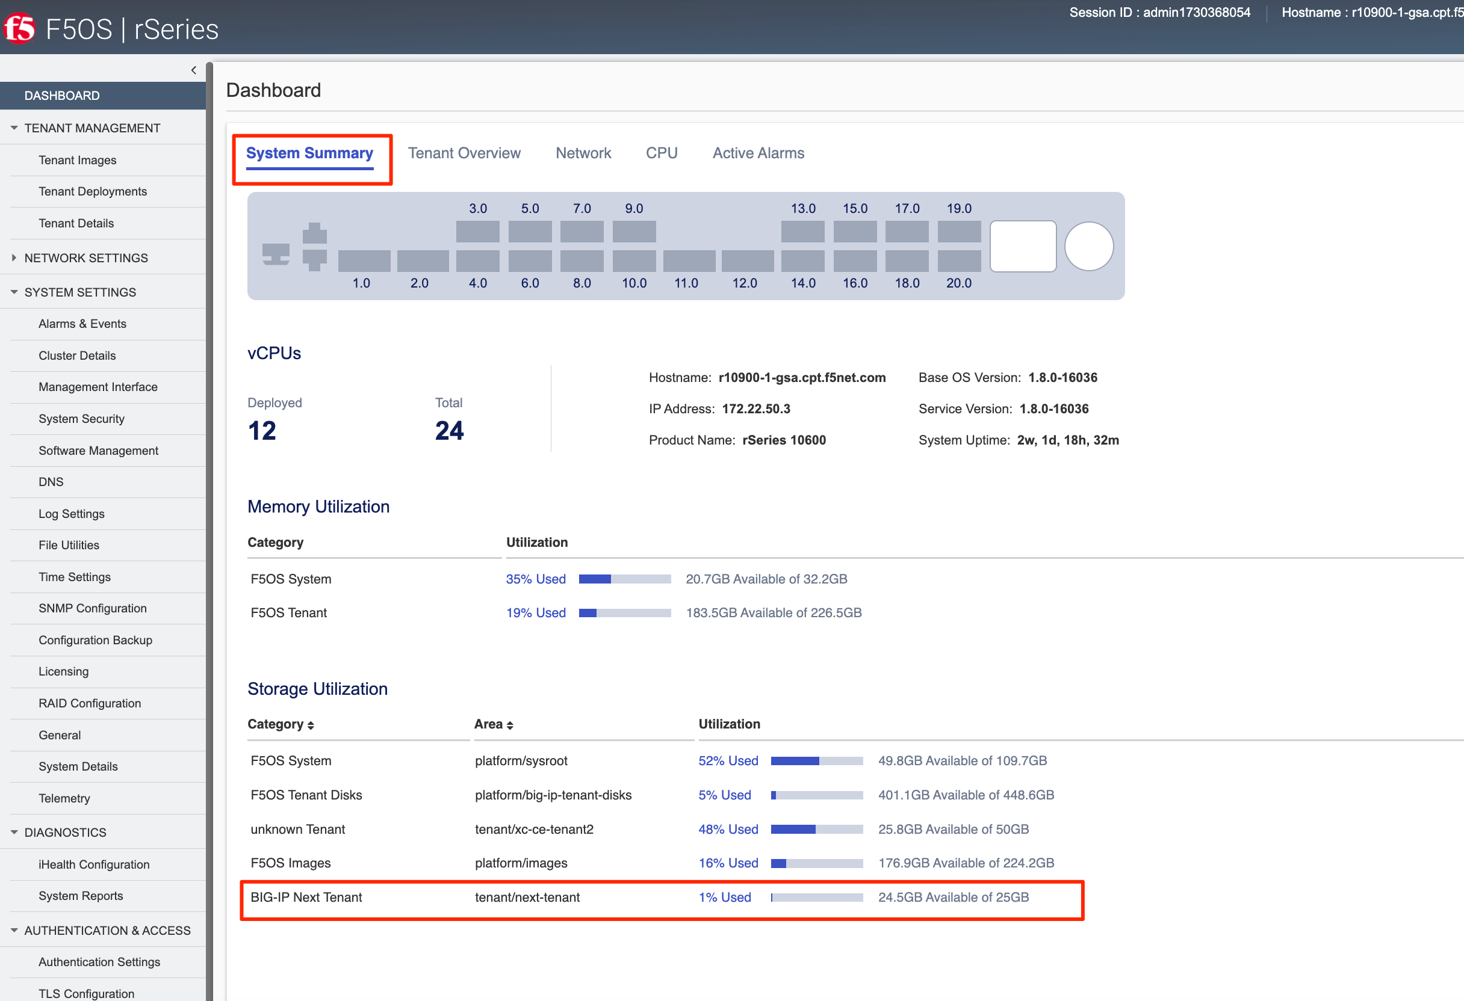This screenshot has height=1001, width=1464.
Task: Click the round white button on chassis diagram
Action: pyautogui.click(x=1088, y=246)
